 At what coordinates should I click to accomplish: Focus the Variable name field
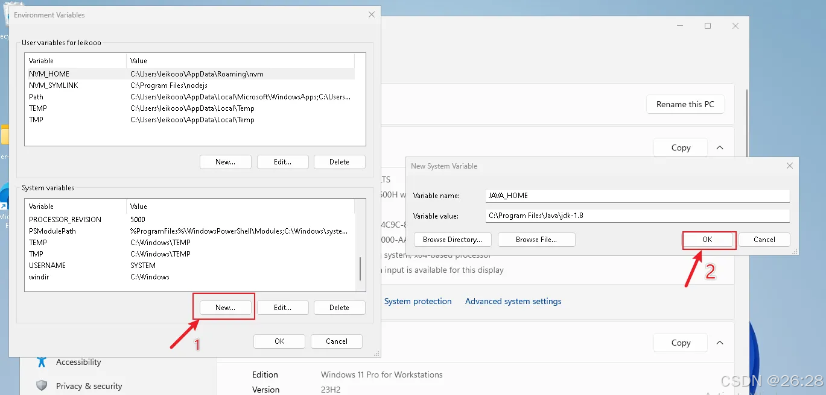tap(637, 196)
